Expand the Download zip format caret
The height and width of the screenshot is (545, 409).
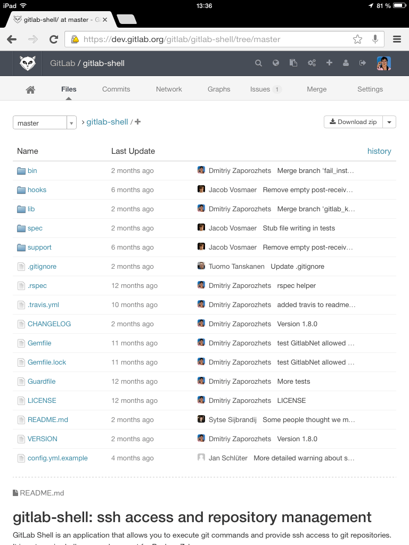coord(389,122)
